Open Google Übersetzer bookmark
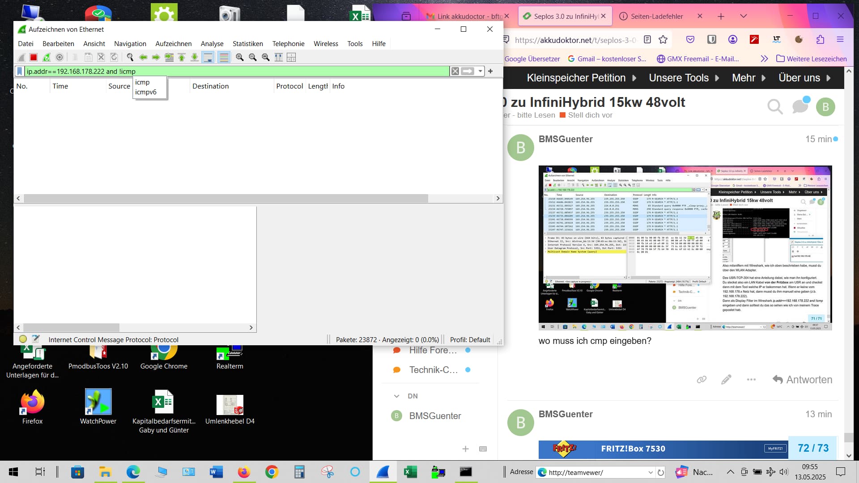The image size is (859, 483). (x=532, y=59)
